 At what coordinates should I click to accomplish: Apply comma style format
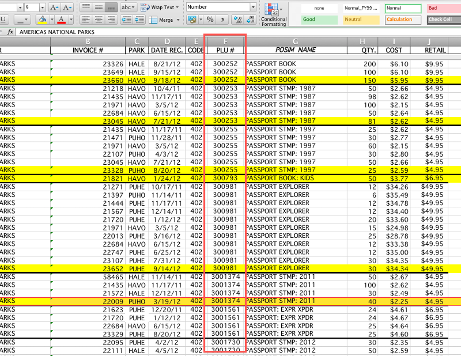(222, 20)
